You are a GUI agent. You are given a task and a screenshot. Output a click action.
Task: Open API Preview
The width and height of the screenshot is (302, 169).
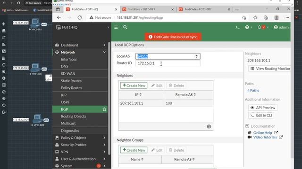(x=263, y=108)
